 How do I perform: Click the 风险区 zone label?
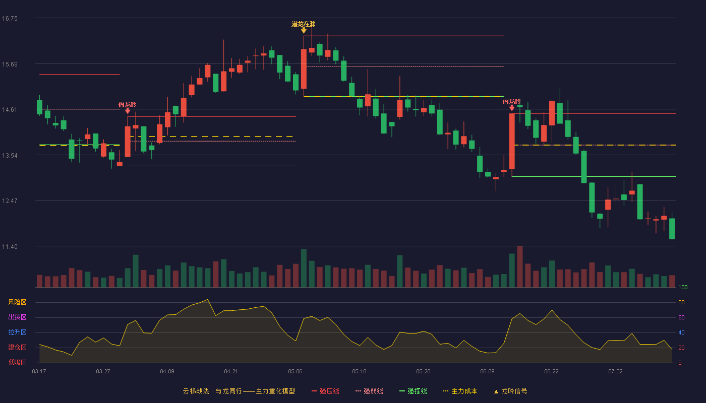pyautogui.click(x=17, y=302)
